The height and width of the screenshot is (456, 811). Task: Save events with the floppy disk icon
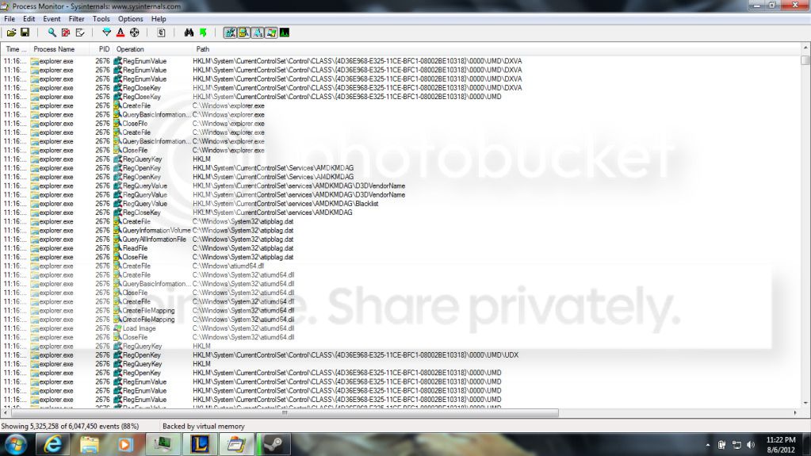pos(25,33)
